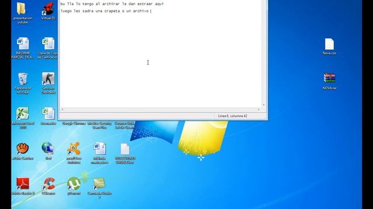Click the Notepad horizontal scrollbar left arrow

pos(62,110)
